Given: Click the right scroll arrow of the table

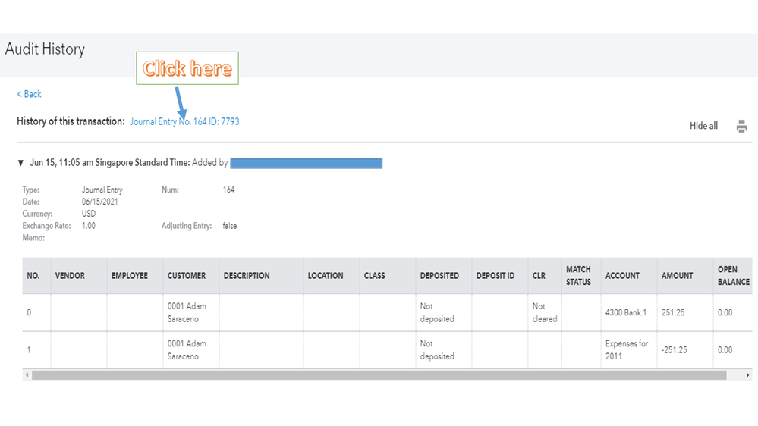Looking at the screenshot, I should (x=748, y=375).
